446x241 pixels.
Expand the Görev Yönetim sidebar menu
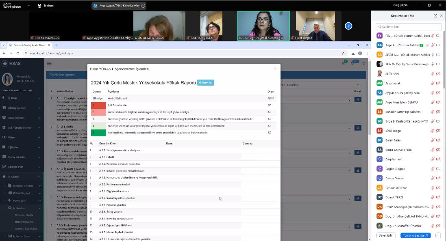[22, 157]
